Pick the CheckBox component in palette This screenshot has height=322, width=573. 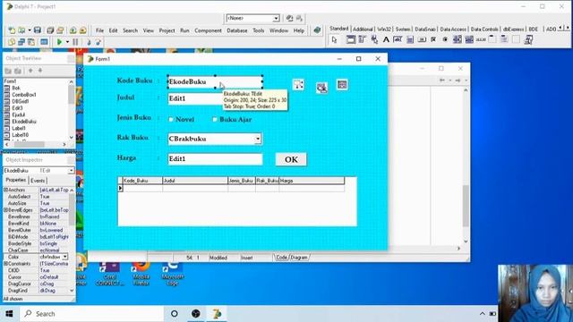click(433, 39)
